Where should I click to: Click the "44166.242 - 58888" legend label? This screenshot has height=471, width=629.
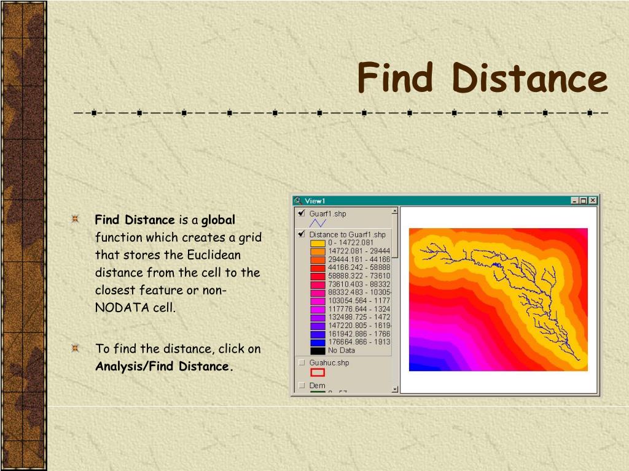click(x=359, y=267)
